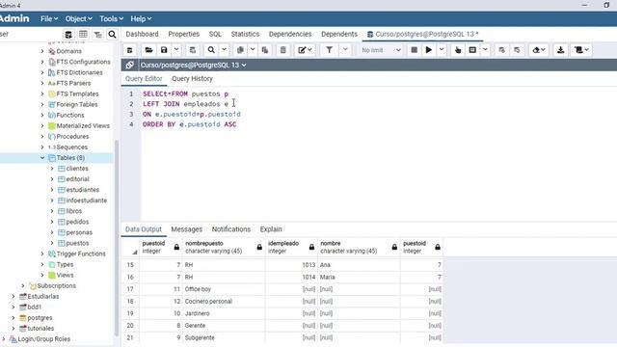Image resolution: width=617 pixels, height=347 pixels.
Task: Switch to the Query History tab
Action: coord(192,79)
